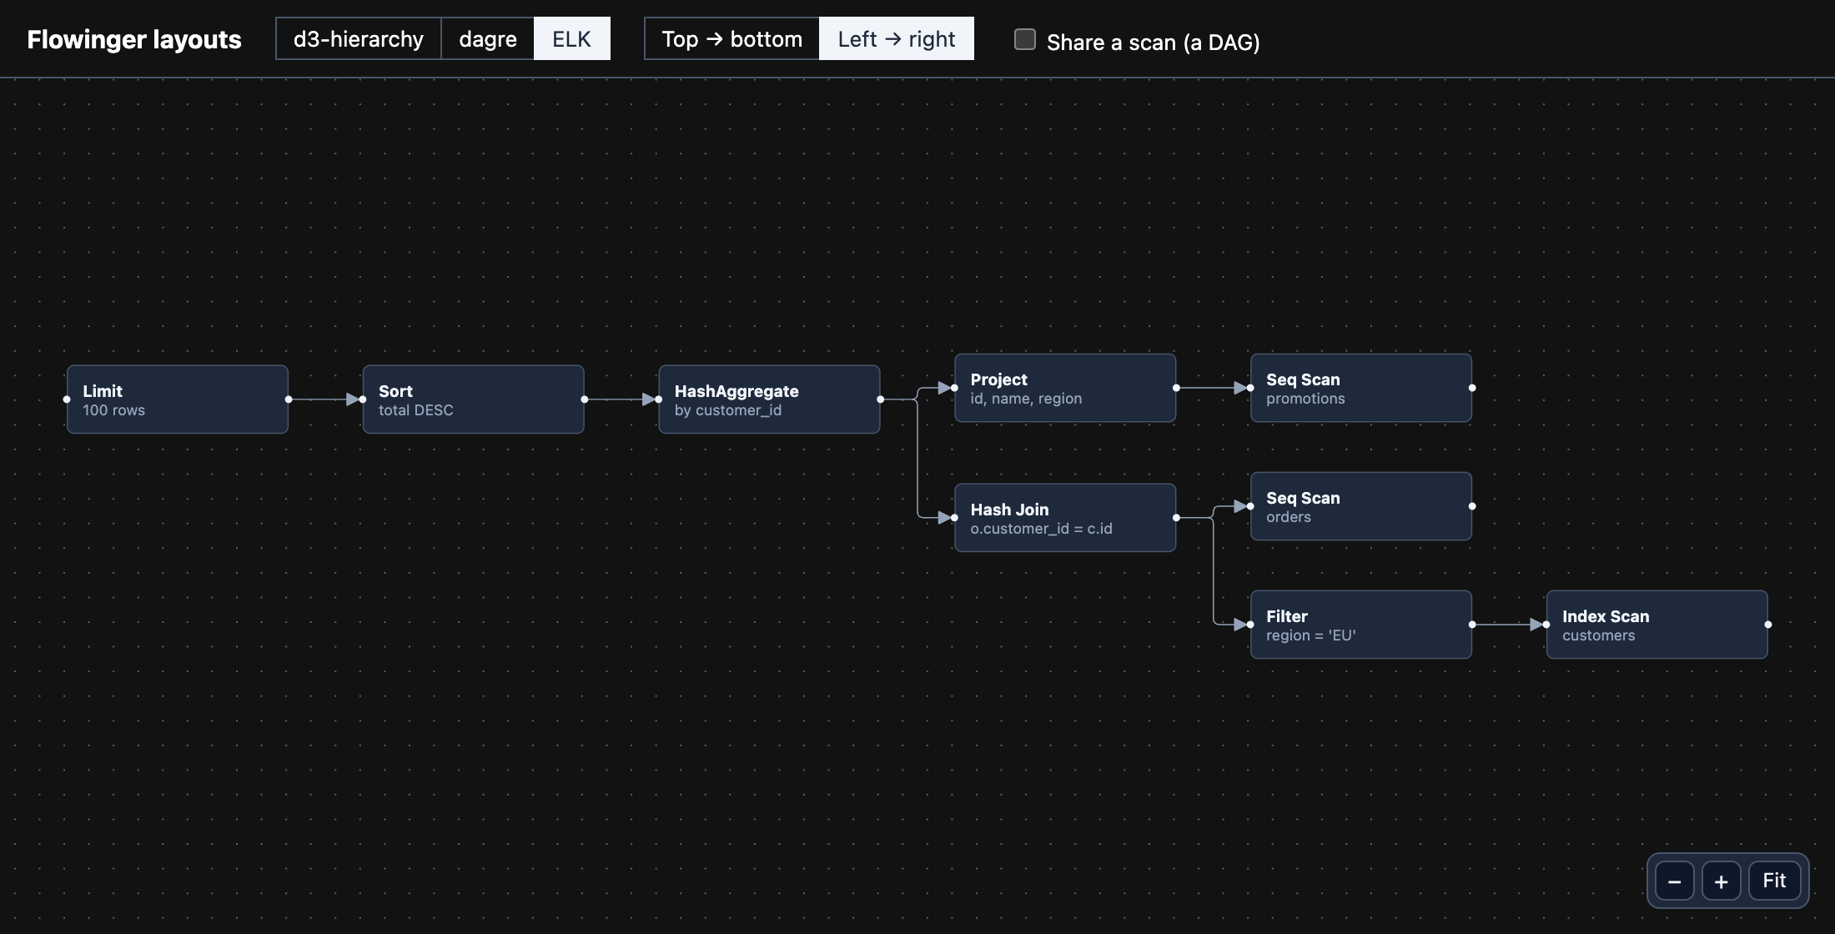Select the Hash Join node
Image resolution: width=1835 pixels, height=934 pixels.
tap(1065, 518)
